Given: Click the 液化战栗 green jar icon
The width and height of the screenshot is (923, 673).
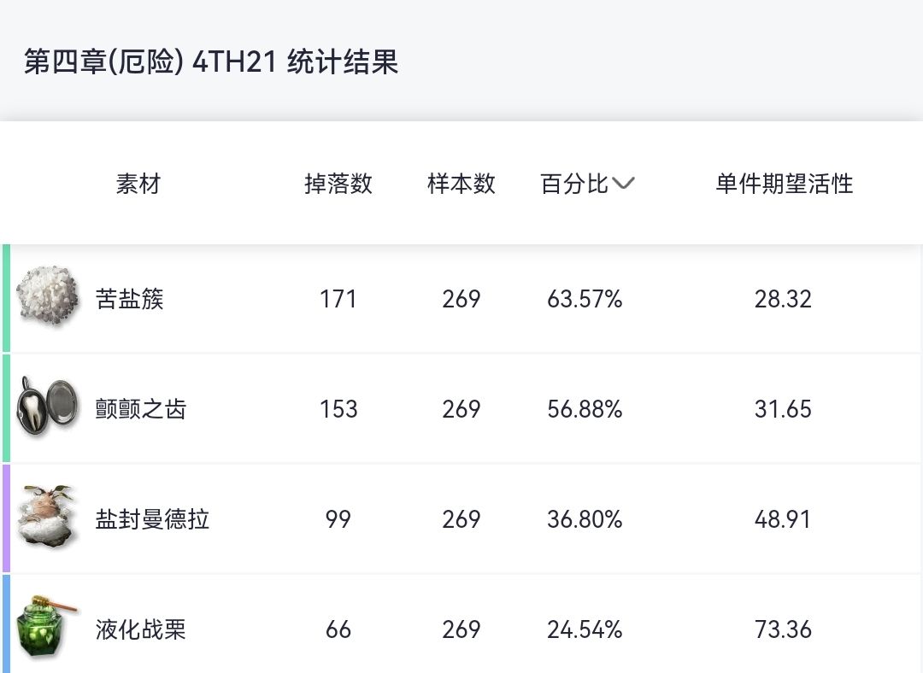Looking at the screenshot, I should [48, 628].
